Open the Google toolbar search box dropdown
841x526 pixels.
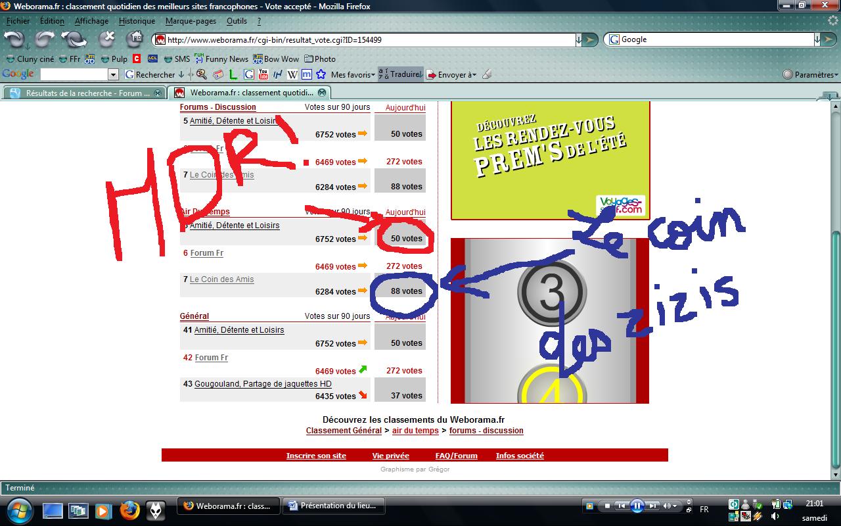point(113,75)
